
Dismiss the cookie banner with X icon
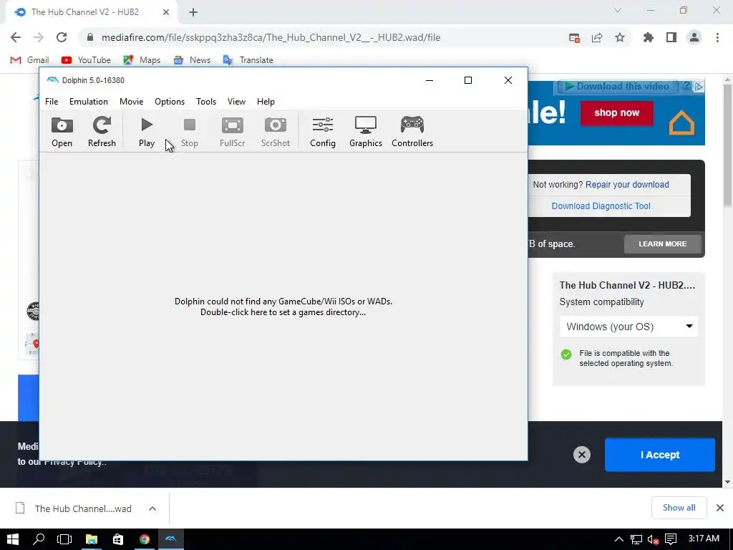582,455
